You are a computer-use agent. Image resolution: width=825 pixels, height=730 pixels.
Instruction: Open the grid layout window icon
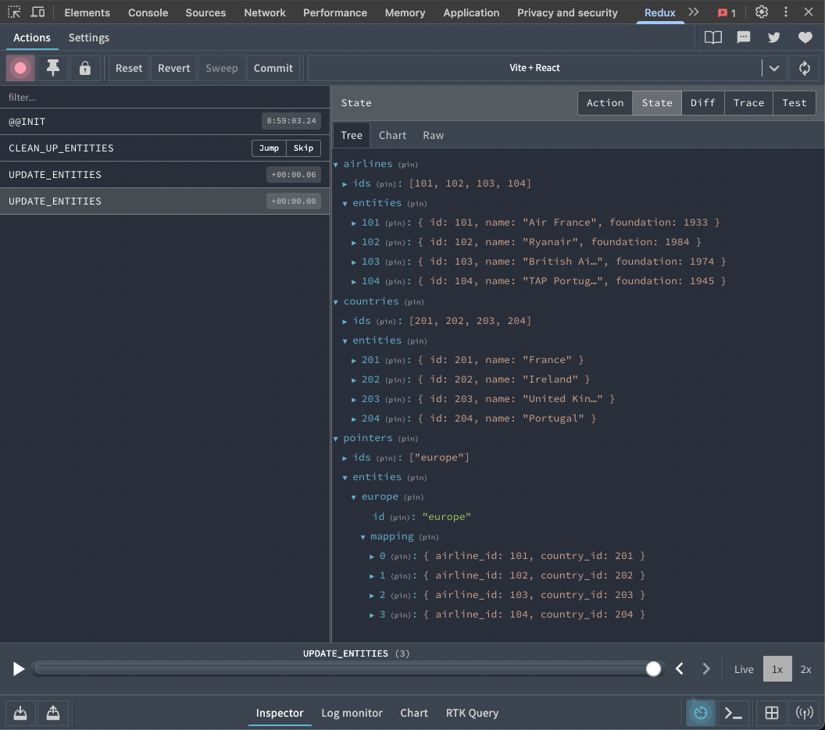pos(771,713)
